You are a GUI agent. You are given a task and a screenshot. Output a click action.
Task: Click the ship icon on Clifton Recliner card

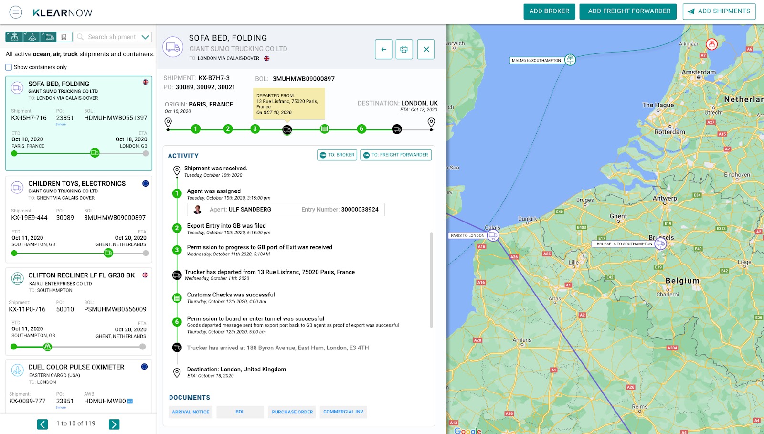17,278
